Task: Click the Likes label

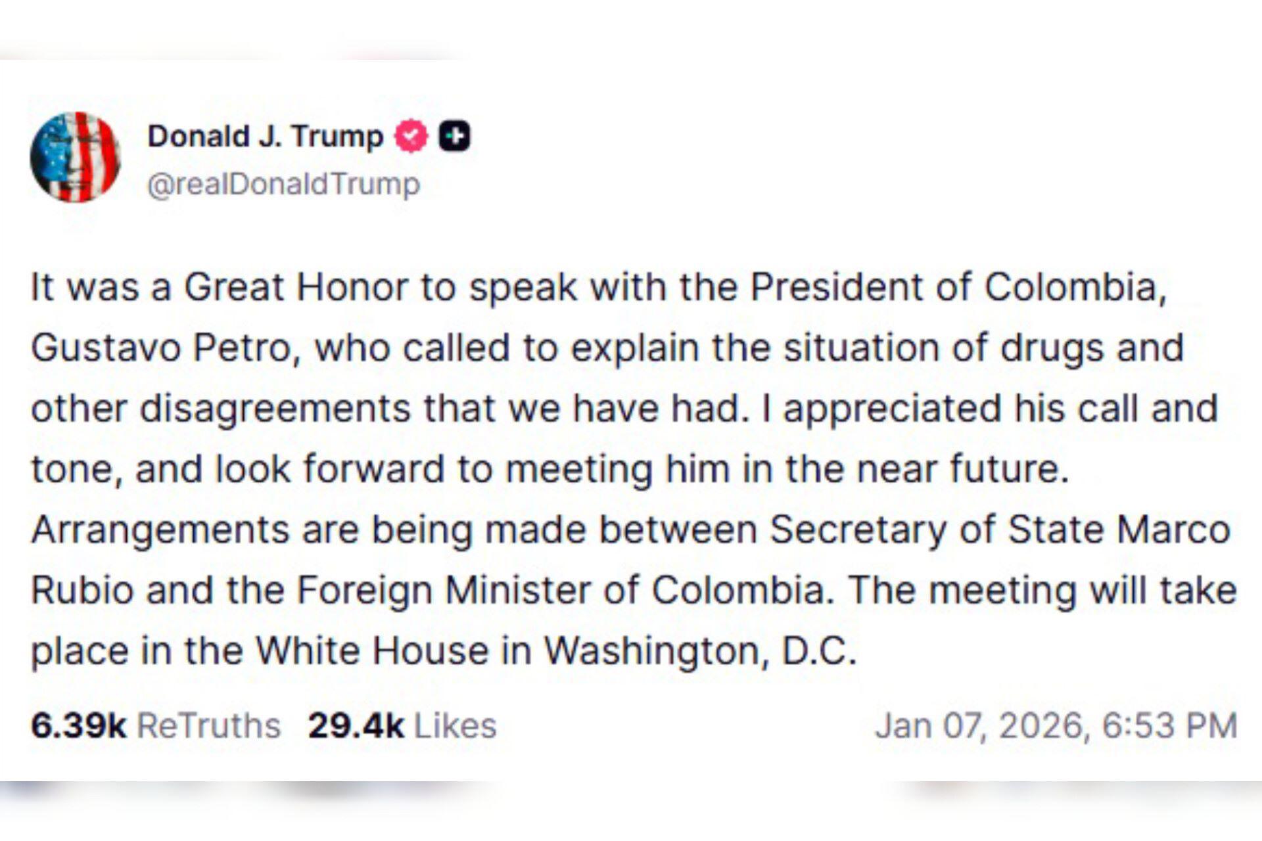Action: coord(455,726)
